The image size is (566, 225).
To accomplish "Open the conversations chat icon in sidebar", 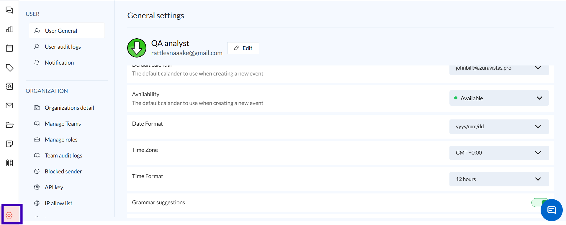I will click(9, 10).
